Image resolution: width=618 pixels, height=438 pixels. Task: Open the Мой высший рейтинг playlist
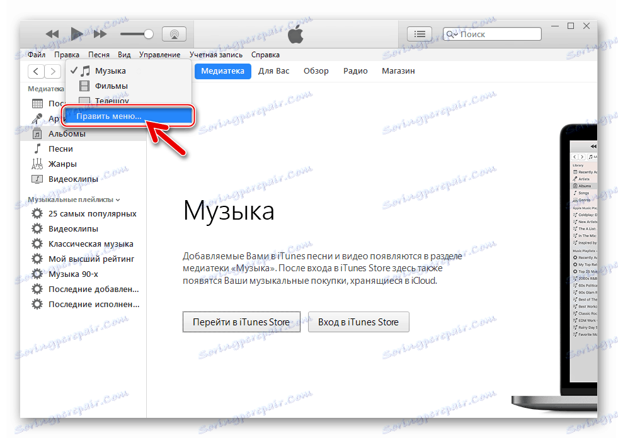83,259
